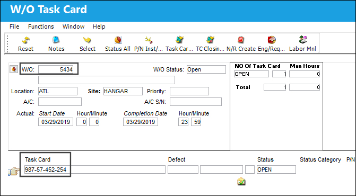Click the OPEN row Man Hours field
This screenshot has height=196, width=356.
pos(305,74)
